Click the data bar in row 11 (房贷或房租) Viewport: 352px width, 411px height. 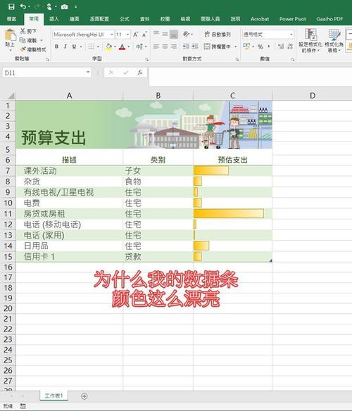(229, 213)
